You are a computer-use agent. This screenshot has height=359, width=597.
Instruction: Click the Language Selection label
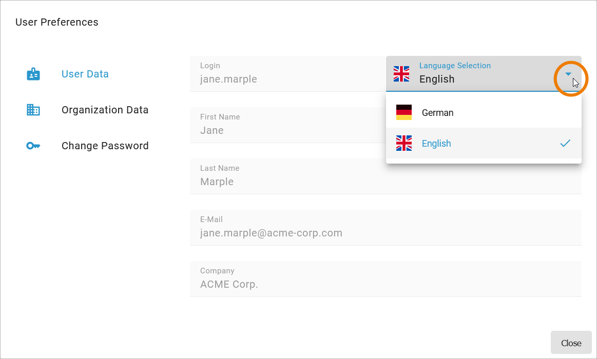(x=455, y=65)
